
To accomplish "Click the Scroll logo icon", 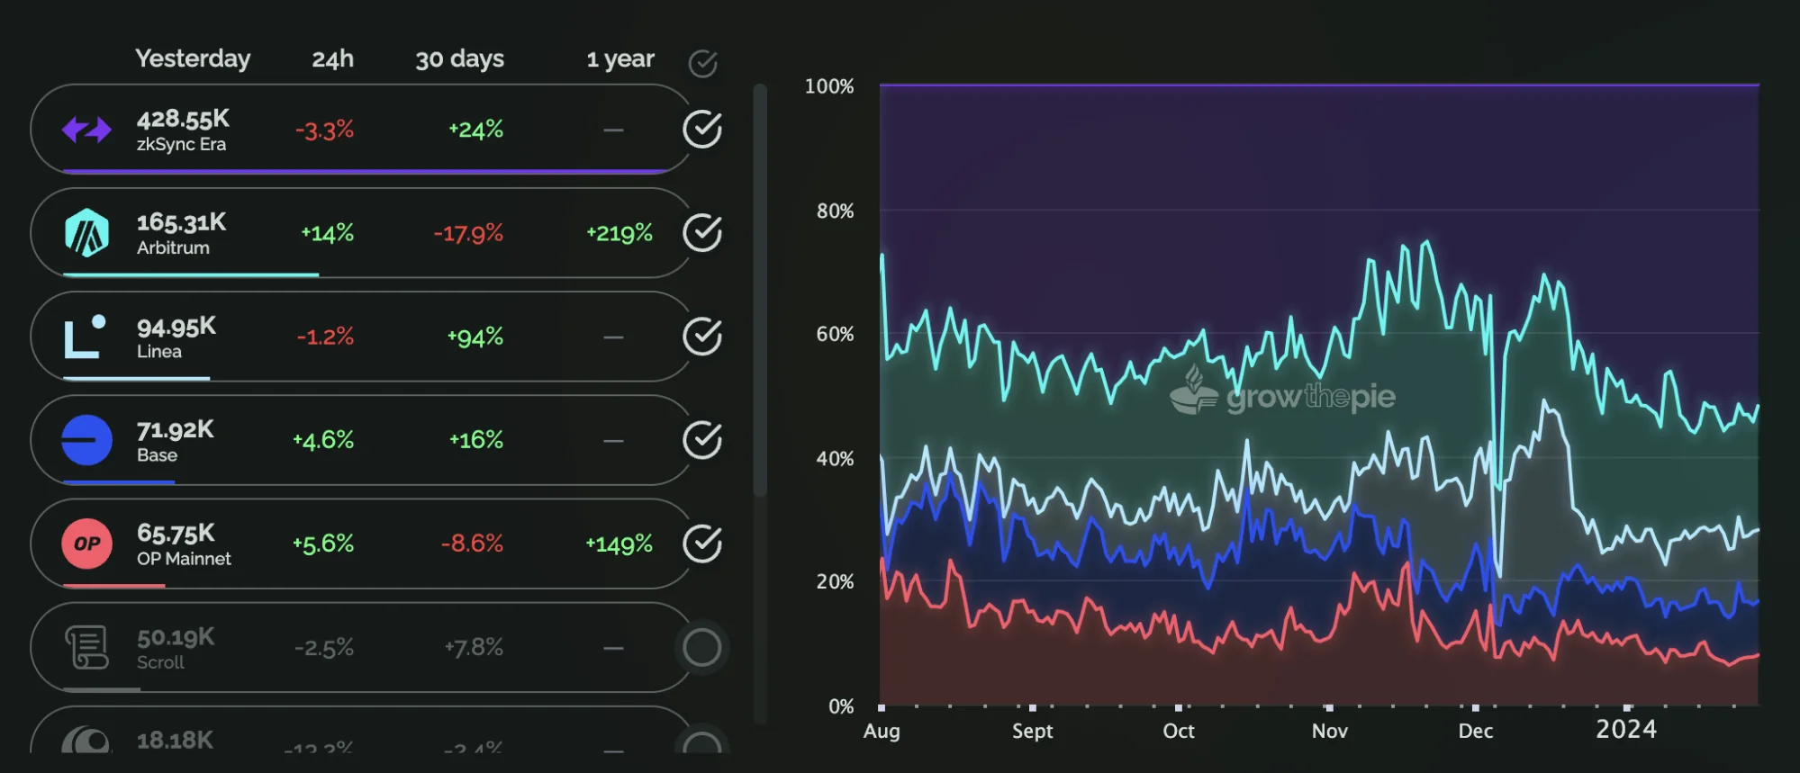I will coord(86,647).
